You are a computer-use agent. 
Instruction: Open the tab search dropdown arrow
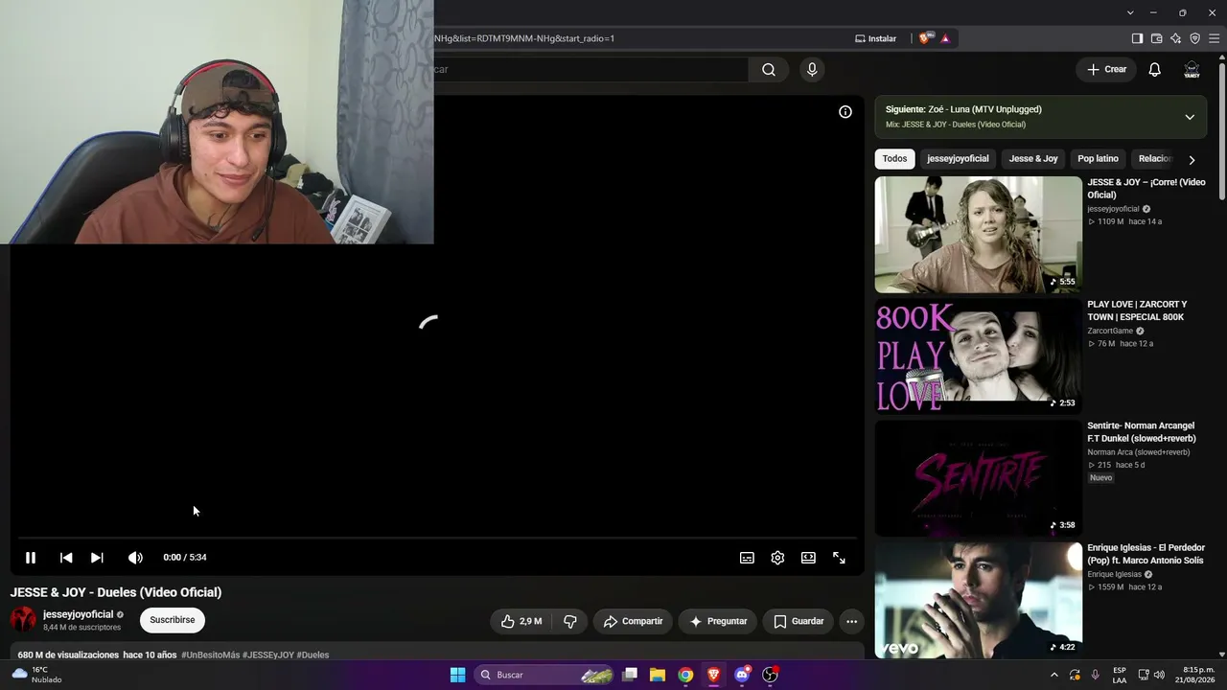[1130, 12]
